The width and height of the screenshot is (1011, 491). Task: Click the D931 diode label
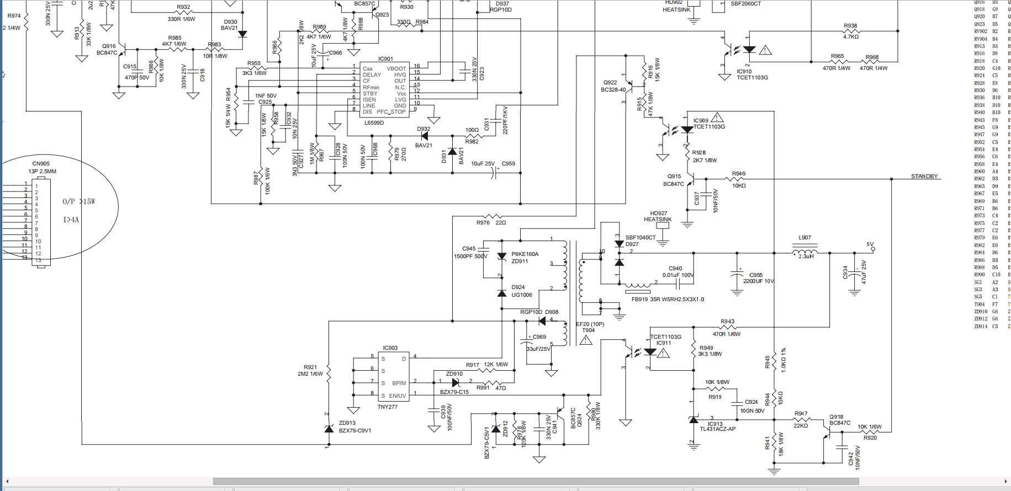(x=444, y=156)
